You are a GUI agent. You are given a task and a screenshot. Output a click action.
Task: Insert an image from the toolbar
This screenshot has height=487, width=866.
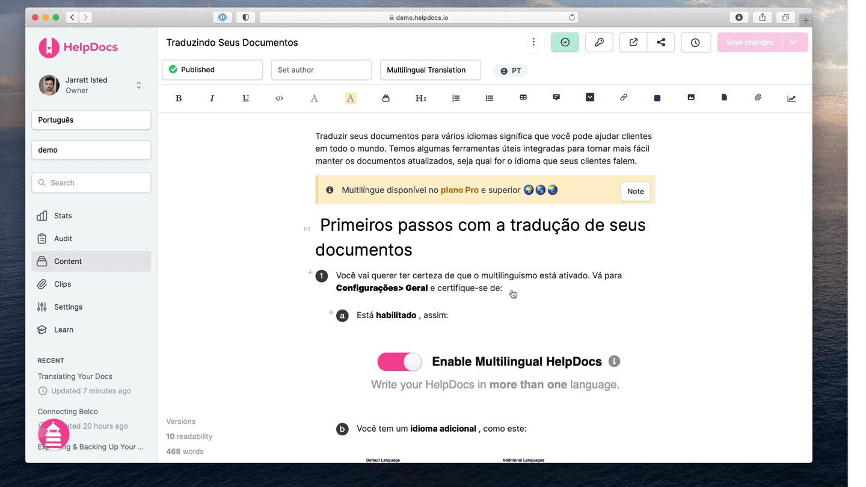click(691, 97)
